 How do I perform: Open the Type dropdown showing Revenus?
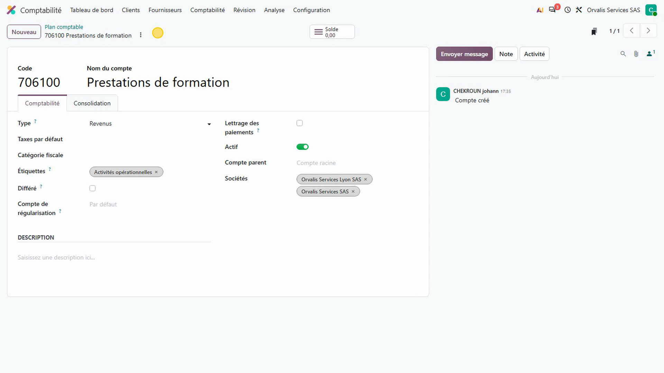tap(150, 124)
